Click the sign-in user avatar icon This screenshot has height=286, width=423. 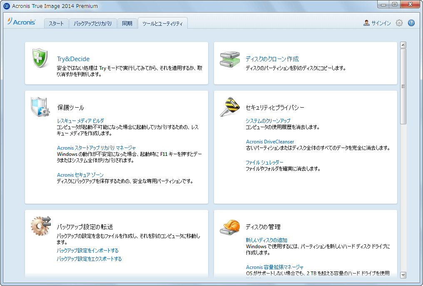click(366, 23)
